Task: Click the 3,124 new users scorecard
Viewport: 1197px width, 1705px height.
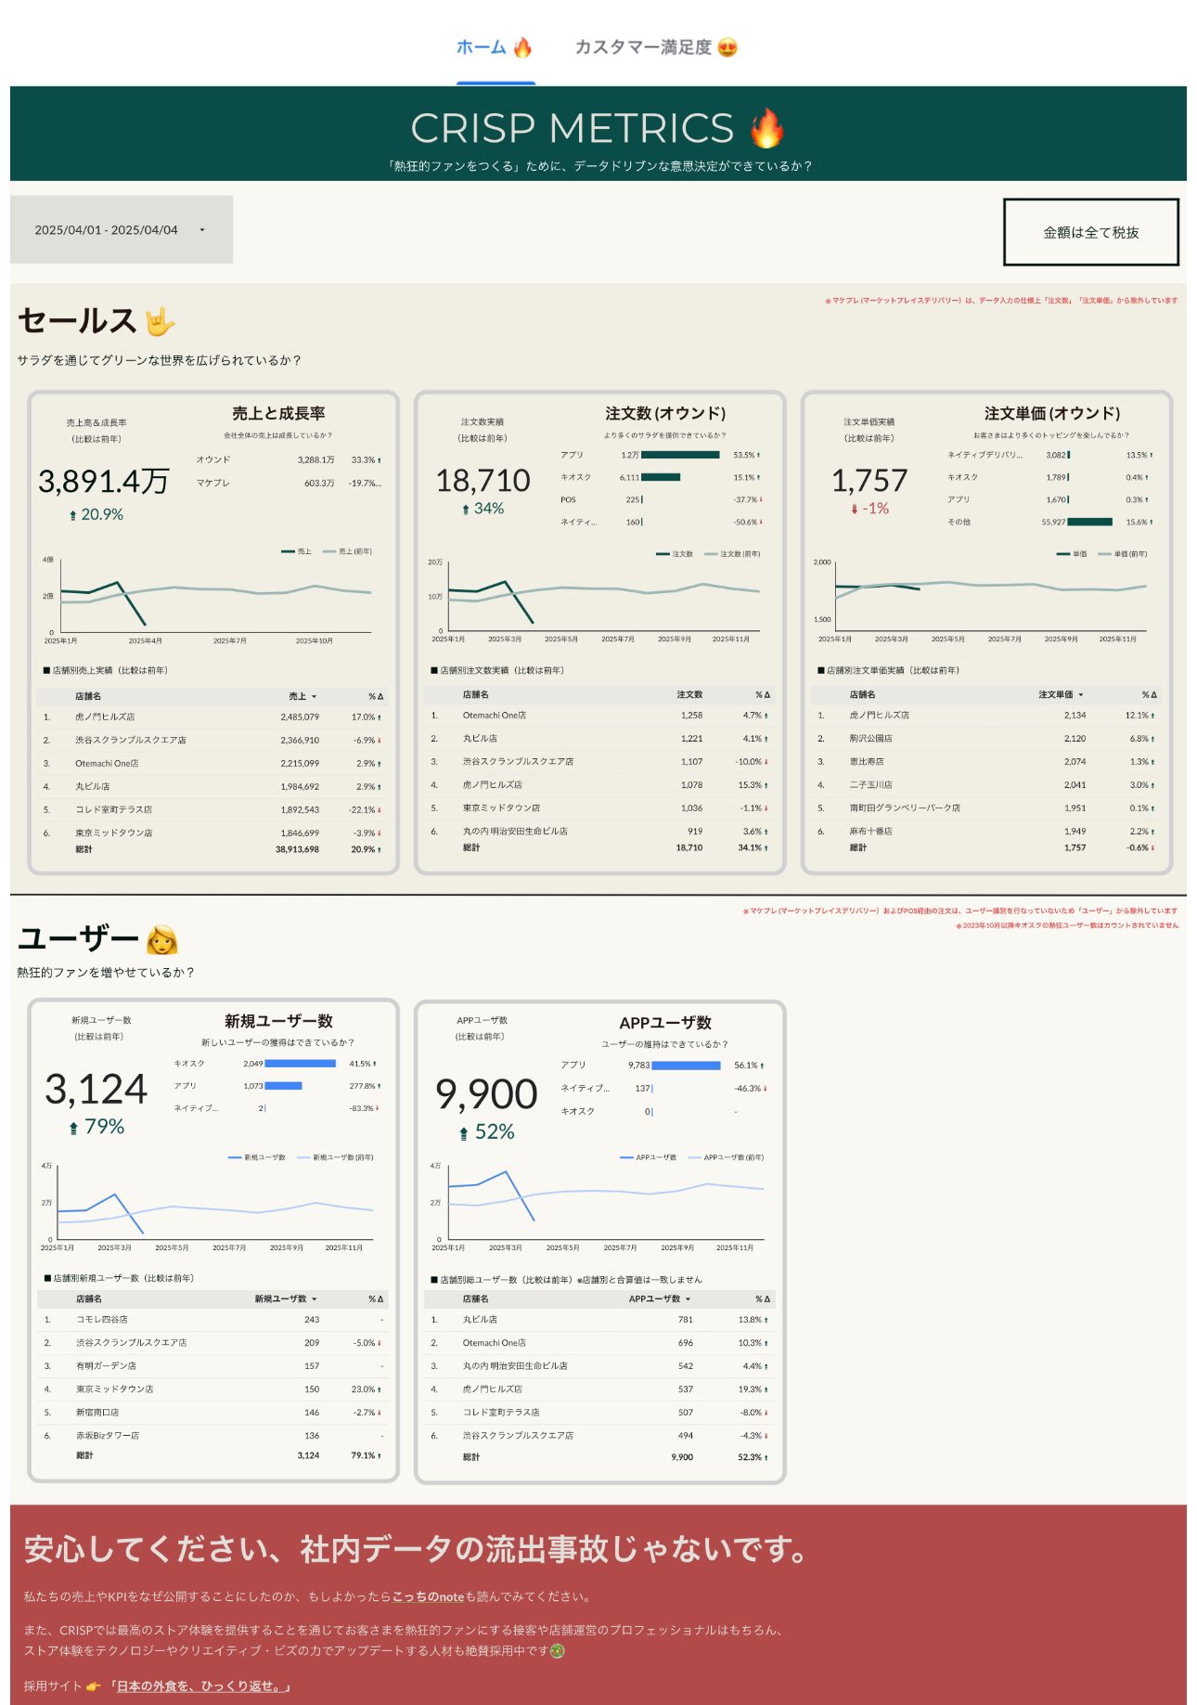Action: [x=97, y=1090]
